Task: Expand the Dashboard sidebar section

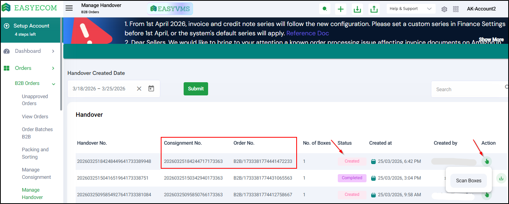Action: pyautogui.click(x=53, y=51)
